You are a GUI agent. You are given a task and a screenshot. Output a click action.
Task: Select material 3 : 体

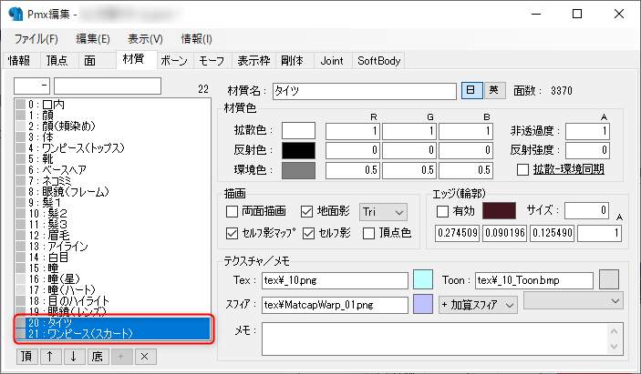coord(112,137)
